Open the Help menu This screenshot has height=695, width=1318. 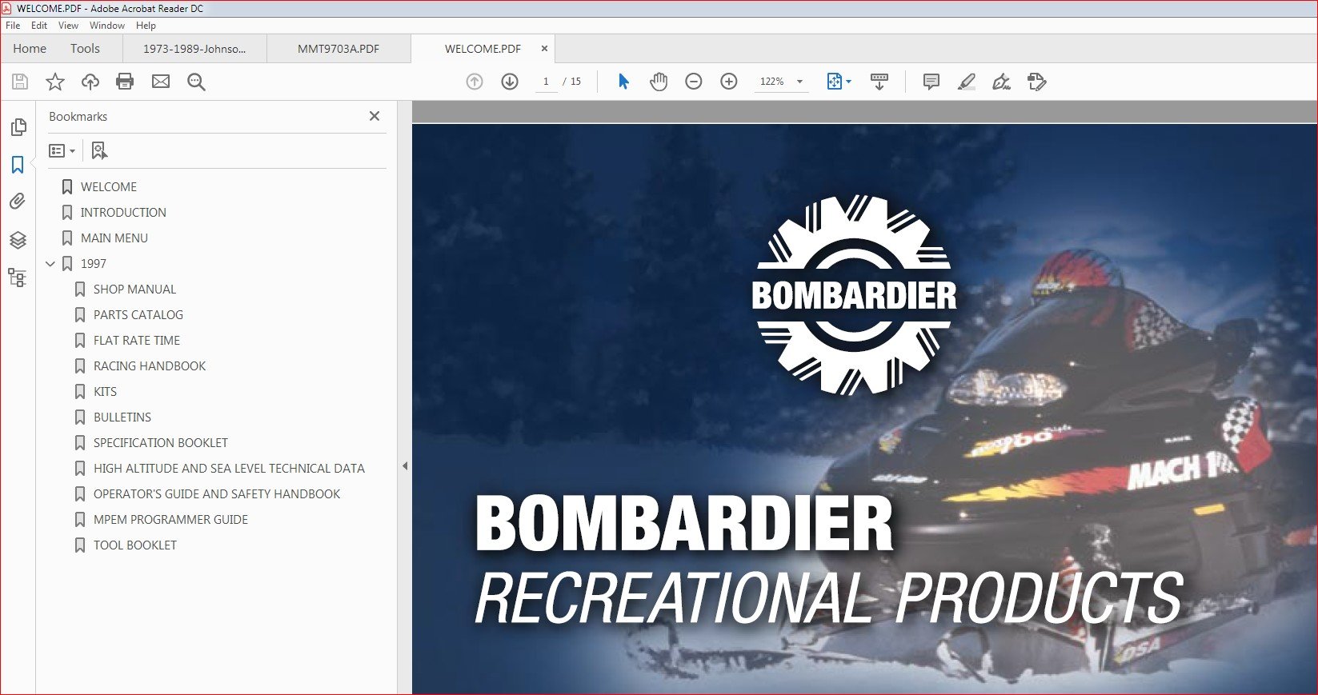(x=146, y=26)
